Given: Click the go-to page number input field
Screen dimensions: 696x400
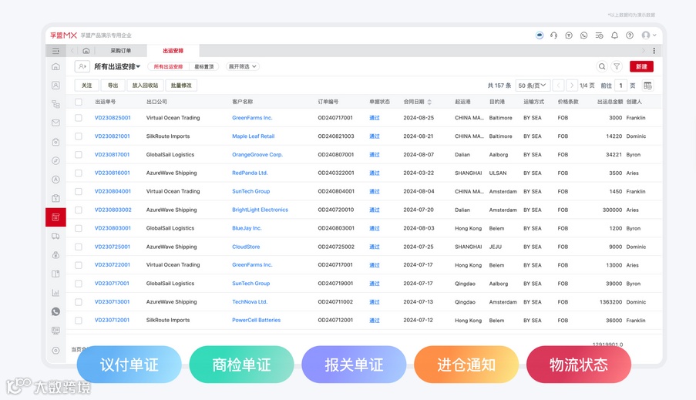Looking at the screenshot, I should click(620, 86).
